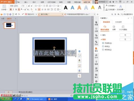Redo the last undone action
The image size is (134, 101).
19,14
